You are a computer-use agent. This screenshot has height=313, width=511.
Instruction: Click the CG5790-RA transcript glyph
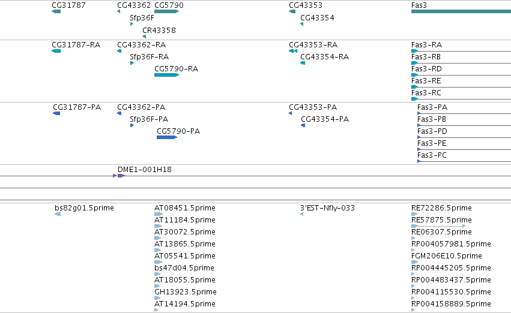(x=166, y=75)
